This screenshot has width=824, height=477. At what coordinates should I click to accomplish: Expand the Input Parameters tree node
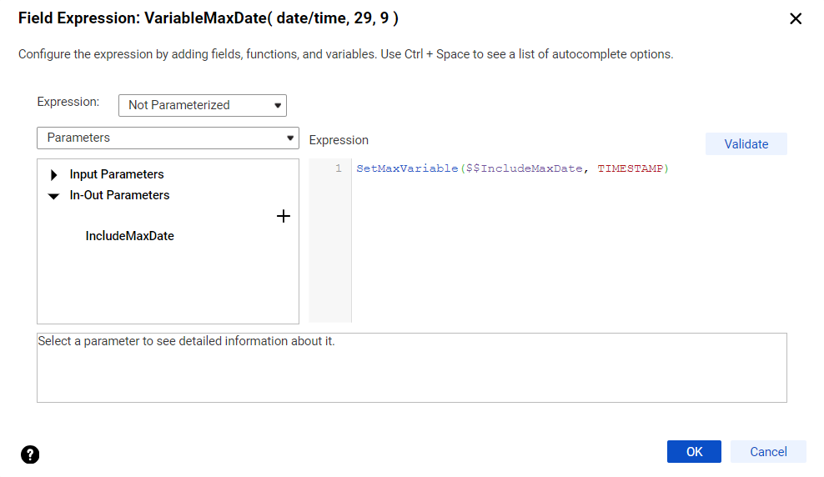53,174
